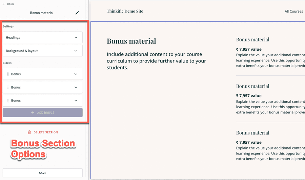The image size is (305, 180).
Task: Expand the Background & layout chevron
Action: point(76,51)
